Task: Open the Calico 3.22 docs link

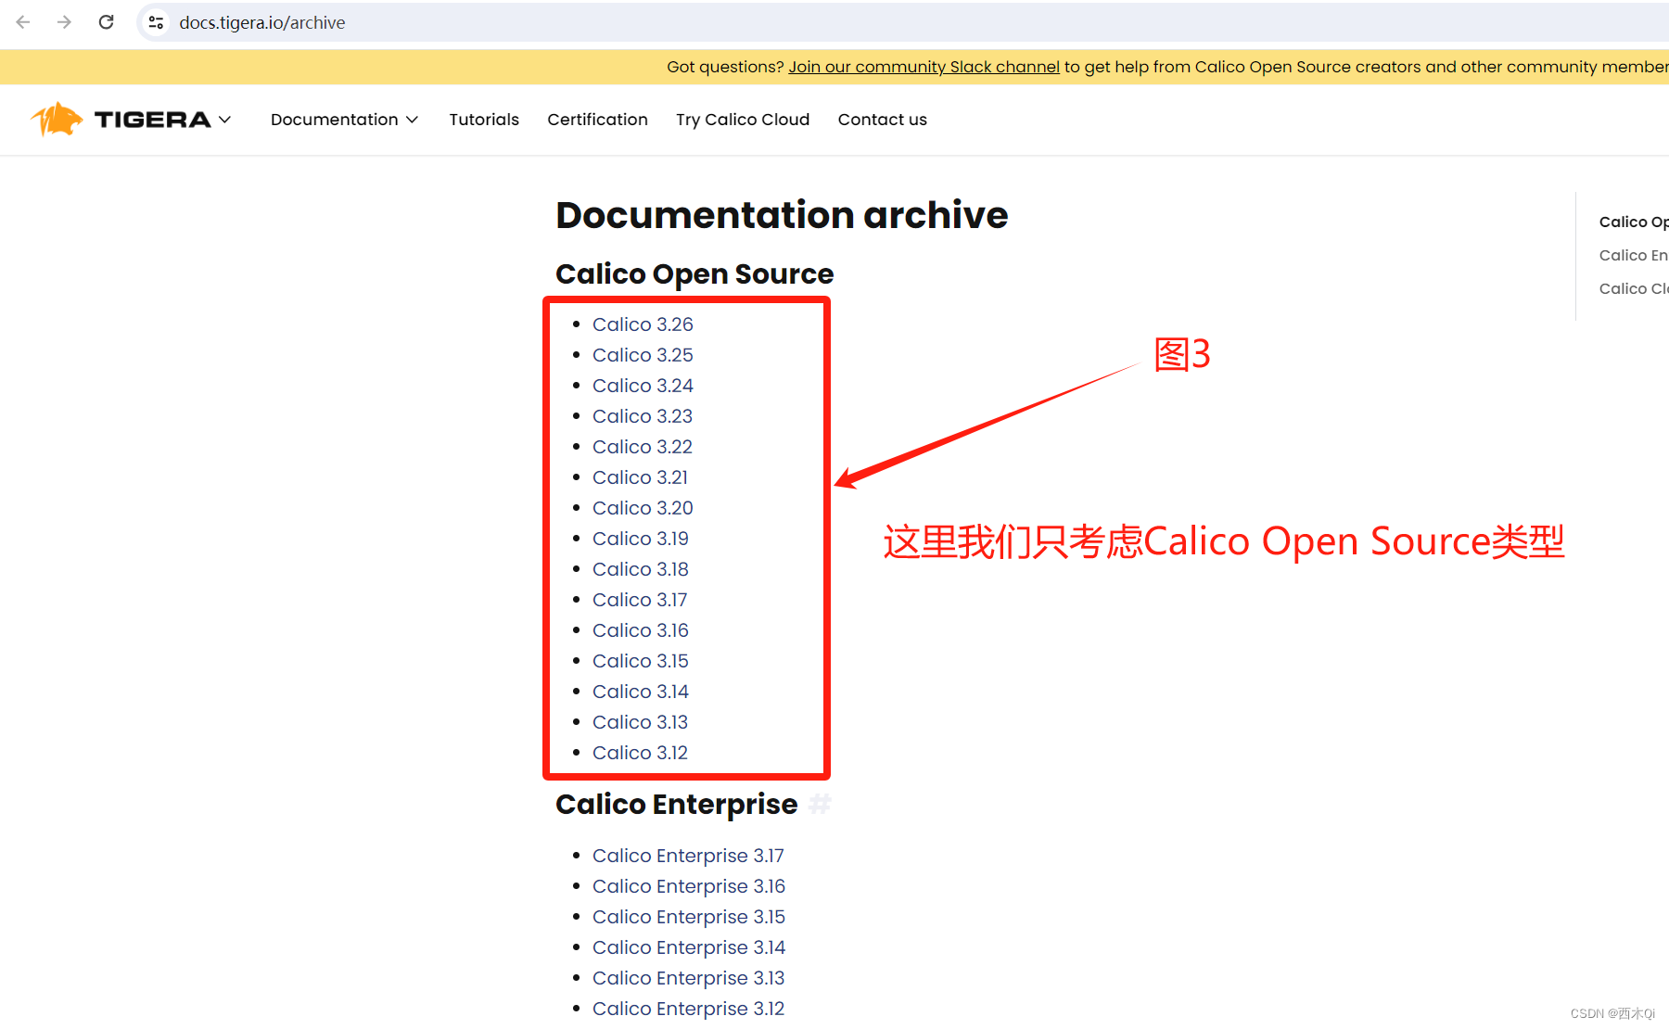Action: [643, 447]
